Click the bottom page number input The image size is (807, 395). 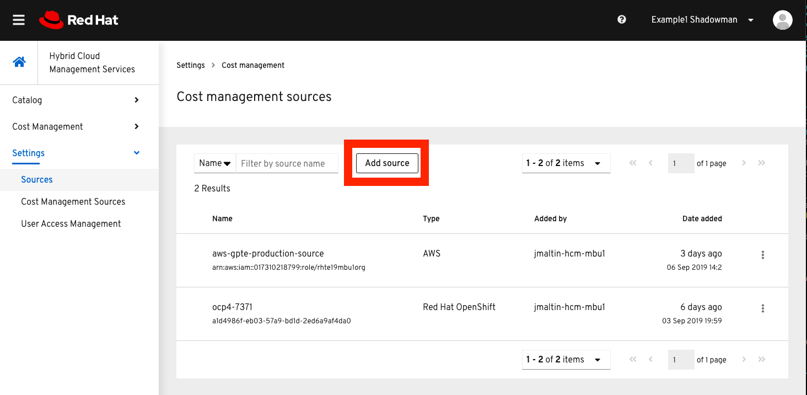click(681, 360)
